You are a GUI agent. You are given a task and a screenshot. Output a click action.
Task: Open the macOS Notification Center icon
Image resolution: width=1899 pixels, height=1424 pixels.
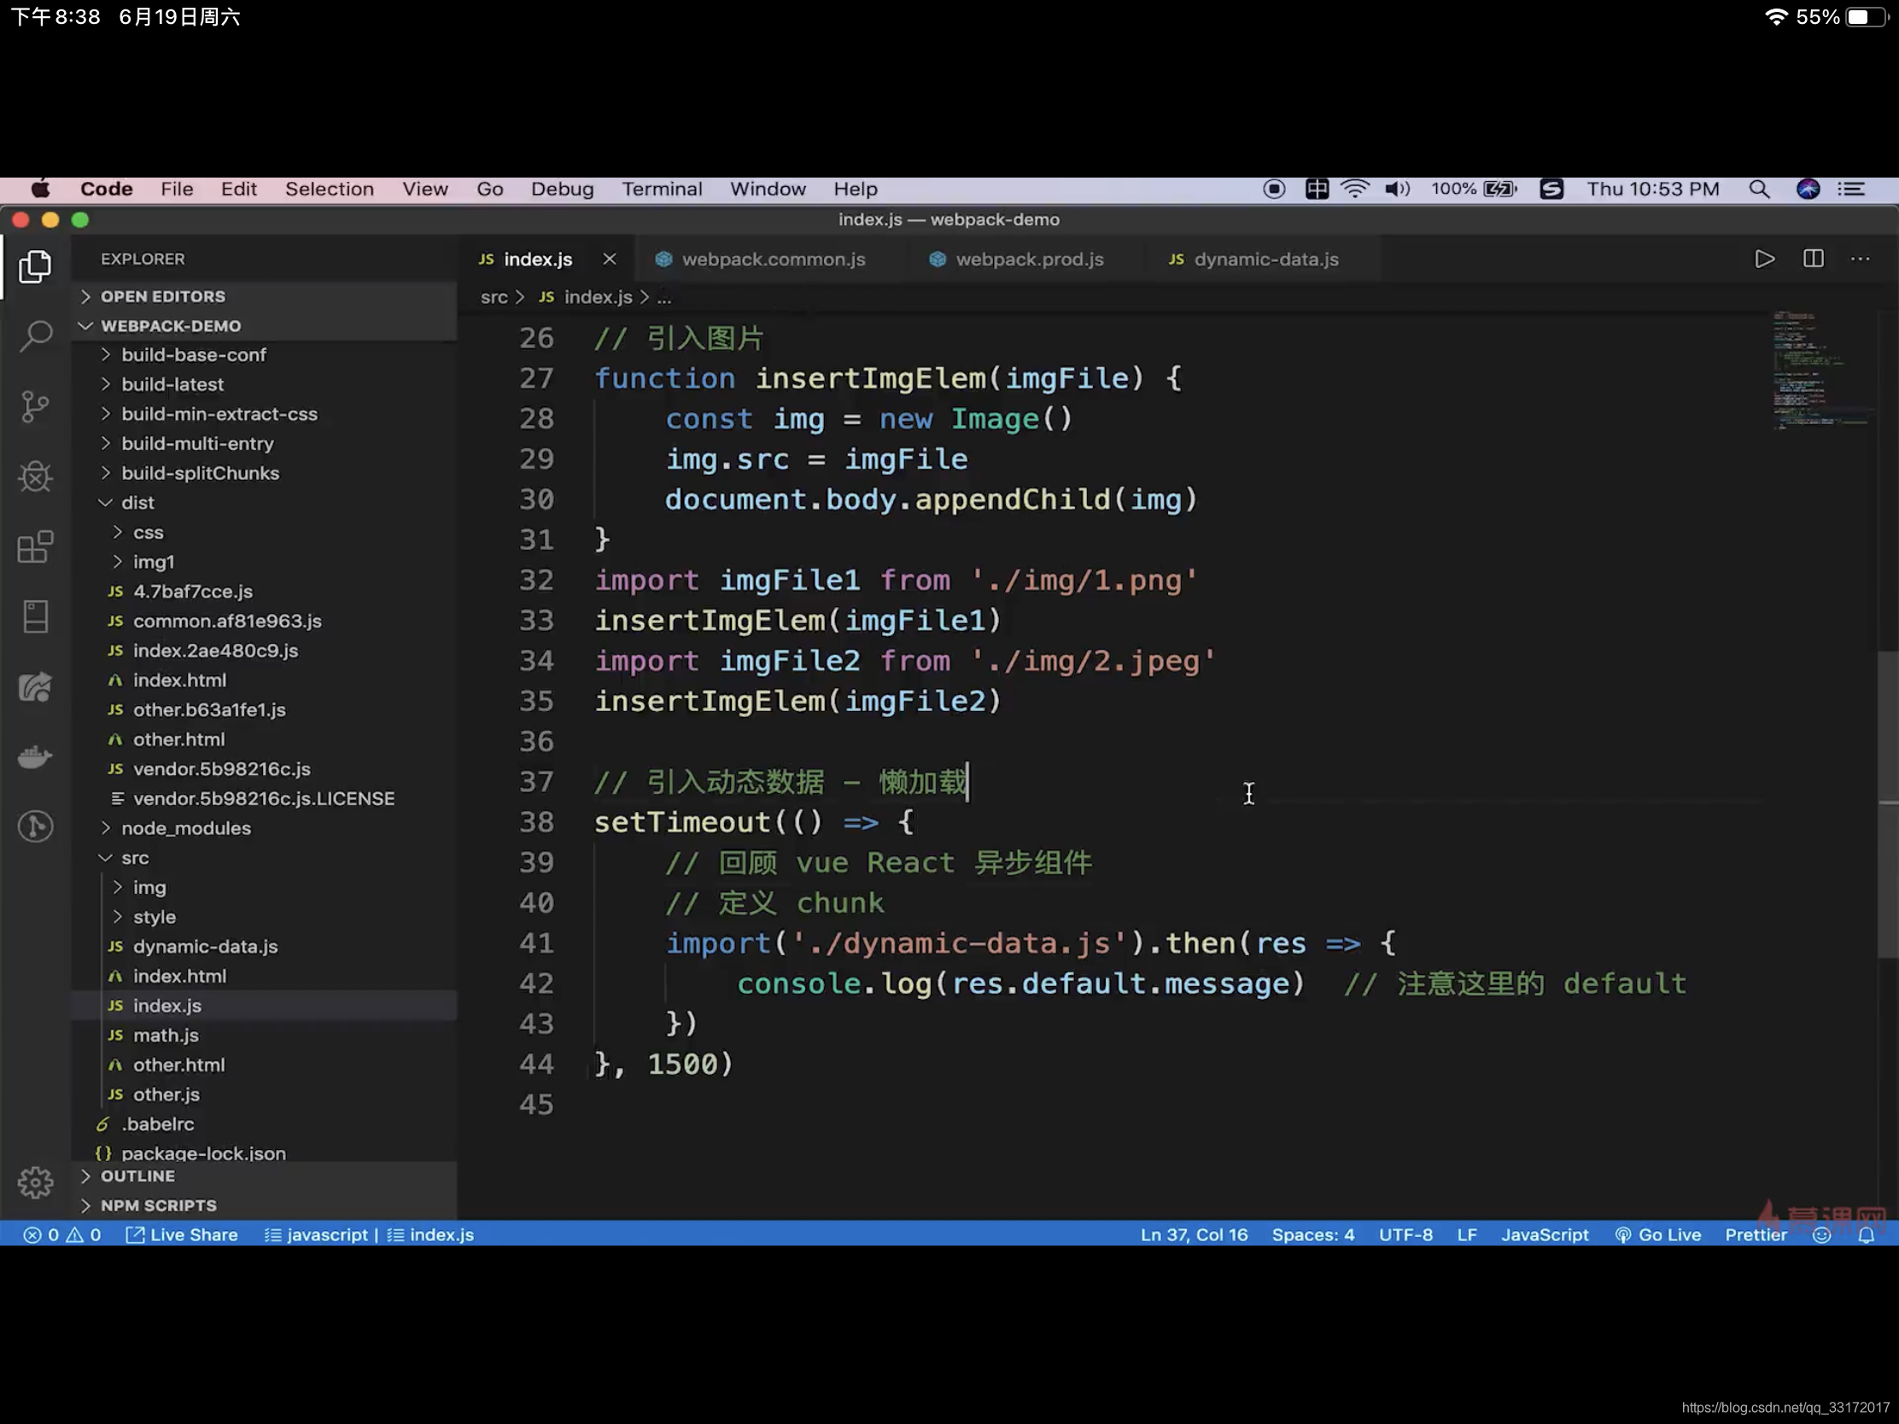point(1852,189)
